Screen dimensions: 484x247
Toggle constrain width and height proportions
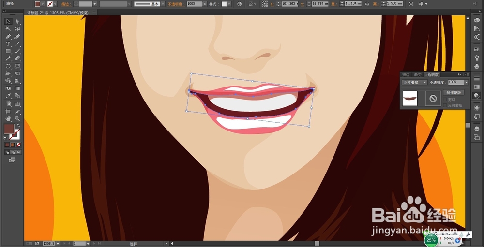click(x=367, y=4)
